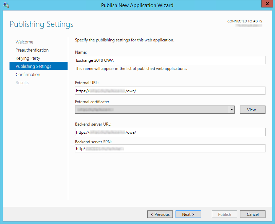Select the Relying Party step
The width and height of the screenshot is (275, 224).
28,58
